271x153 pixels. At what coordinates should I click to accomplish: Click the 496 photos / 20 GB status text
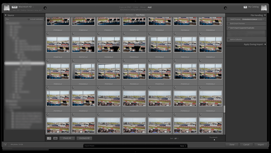[17, 145]
